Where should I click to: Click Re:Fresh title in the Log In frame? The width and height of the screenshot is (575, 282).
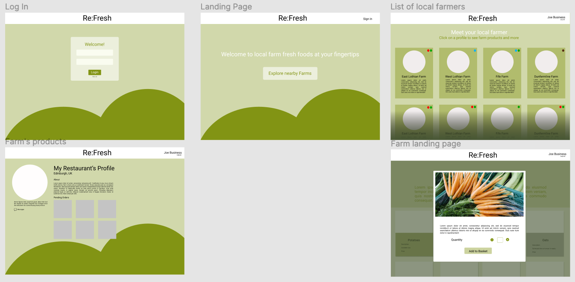click(x=97, y=18)
